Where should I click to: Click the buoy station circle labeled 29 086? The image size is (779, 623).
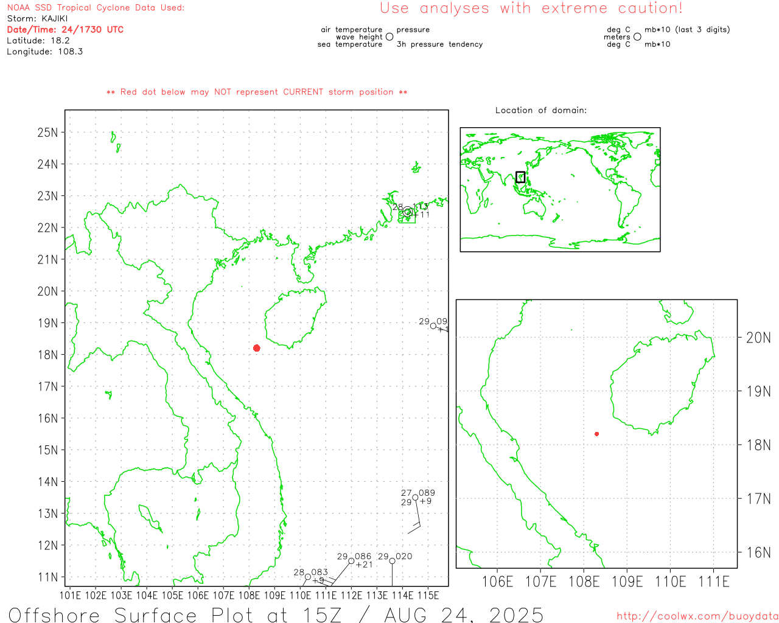(351, 561)
